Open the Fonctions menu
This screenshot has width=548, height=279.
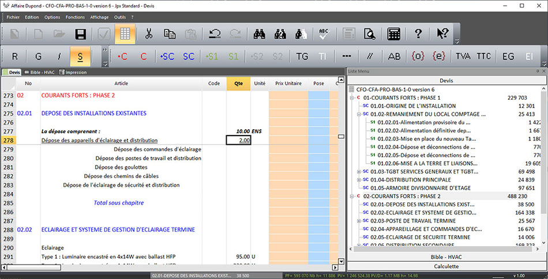75,17
